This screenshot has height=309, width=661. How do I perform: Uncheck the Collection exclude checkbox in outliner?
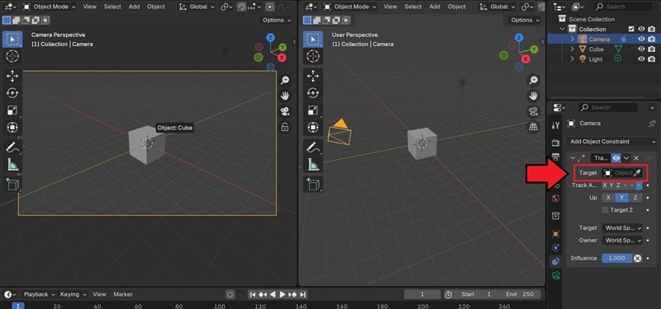pos(631,29)
